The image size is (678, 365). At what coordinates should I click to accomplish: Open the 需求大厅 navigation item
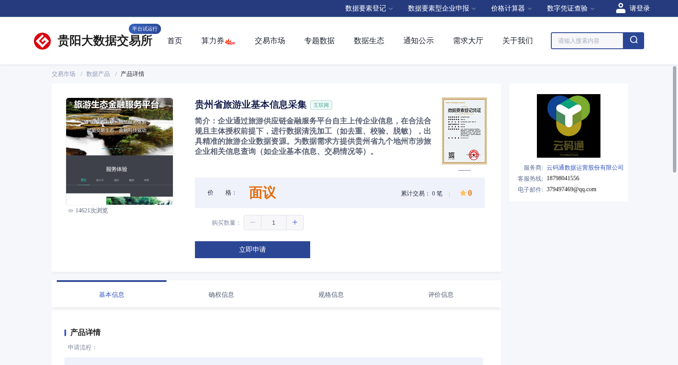point(468,41)
